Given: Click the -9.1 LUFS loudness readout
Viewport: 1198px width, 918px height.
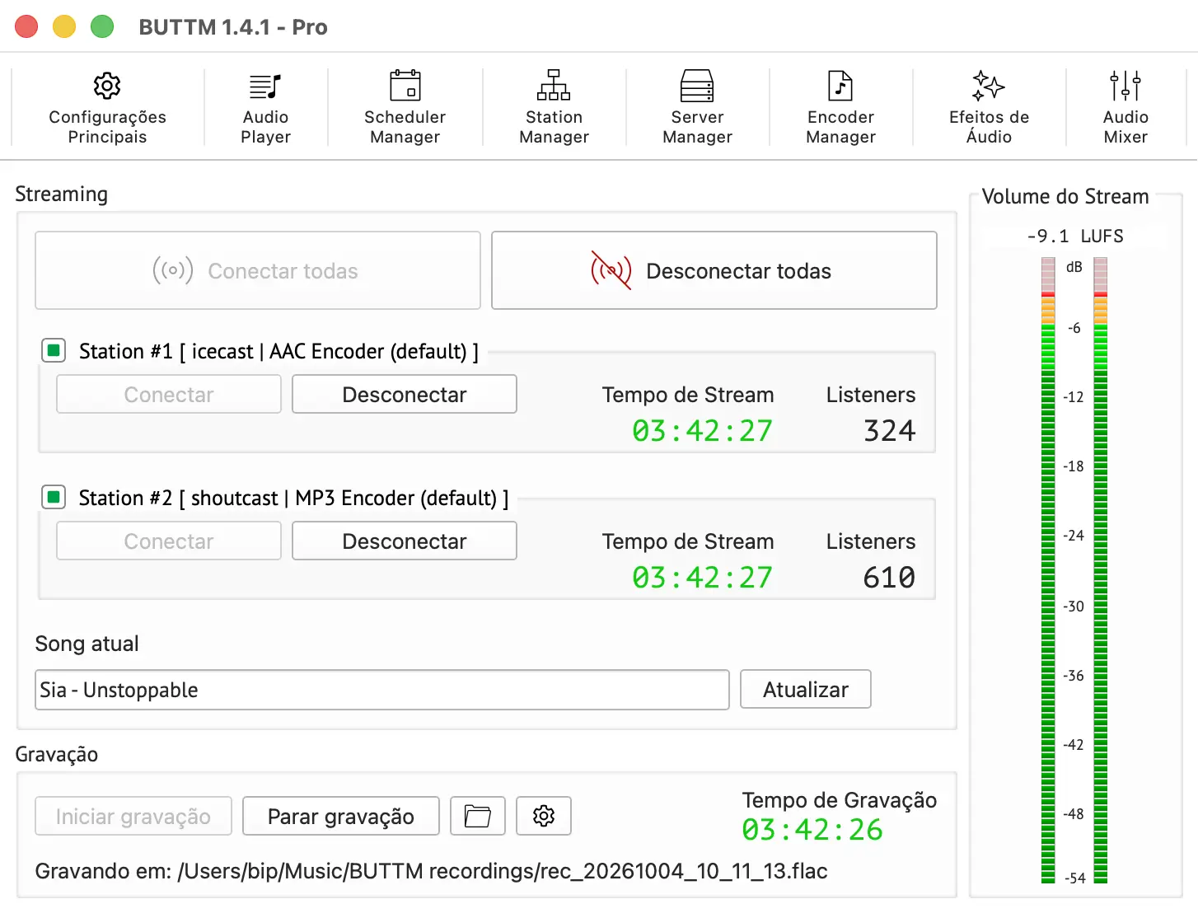Looking at the screenshot, I should coord(1074,237).
